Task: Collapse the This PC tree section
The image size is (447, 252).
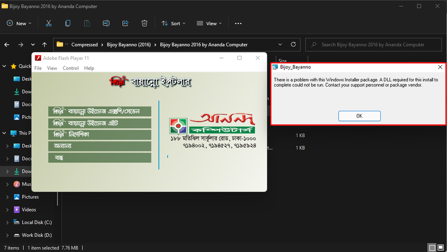Action: tap(4, 133)
